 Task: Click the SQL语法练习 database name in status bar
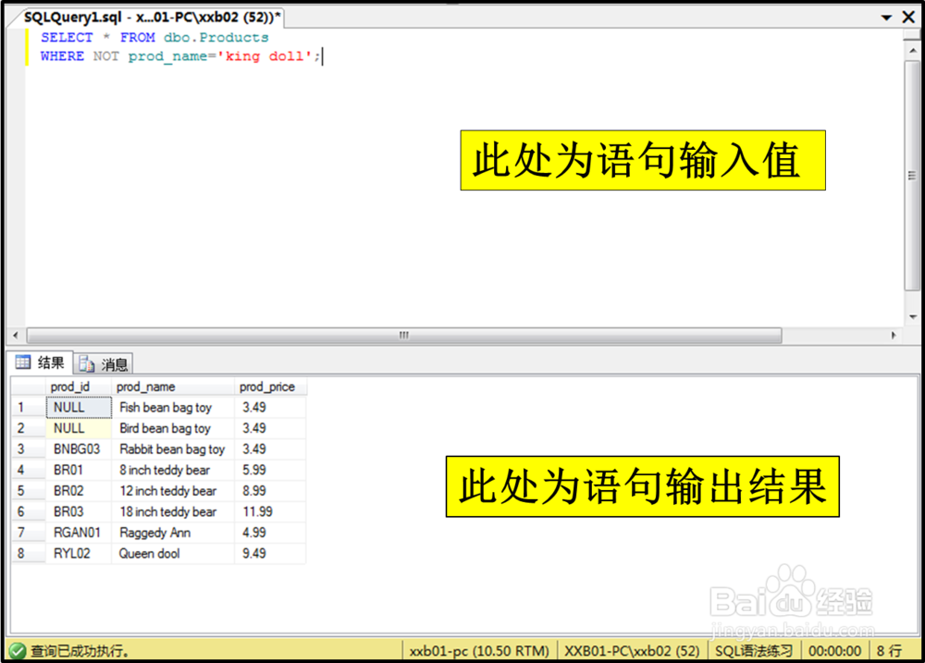(754, 650)
